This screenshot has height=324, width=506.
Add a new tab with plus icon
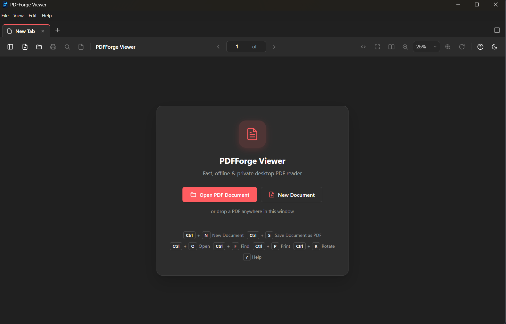point(58,30)
